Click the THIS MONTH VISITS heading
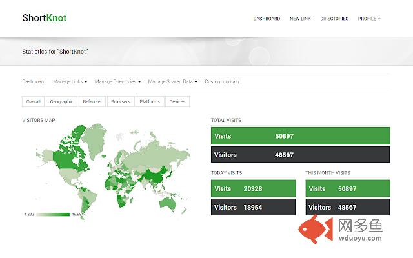The width and height of the screenshot is (413, 258). coord(328,173)
